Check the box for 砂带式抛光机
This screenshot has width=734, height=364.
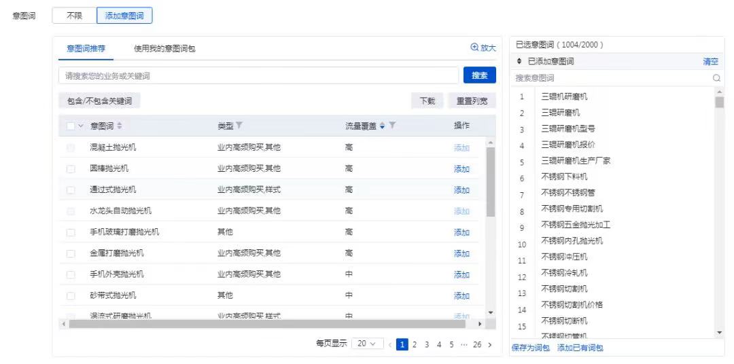coord(71,296)
